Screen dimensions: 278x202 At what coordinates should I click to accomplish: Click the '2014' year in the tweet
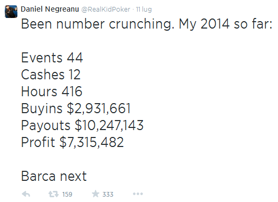pyautogui.click(x=215, y=24)
